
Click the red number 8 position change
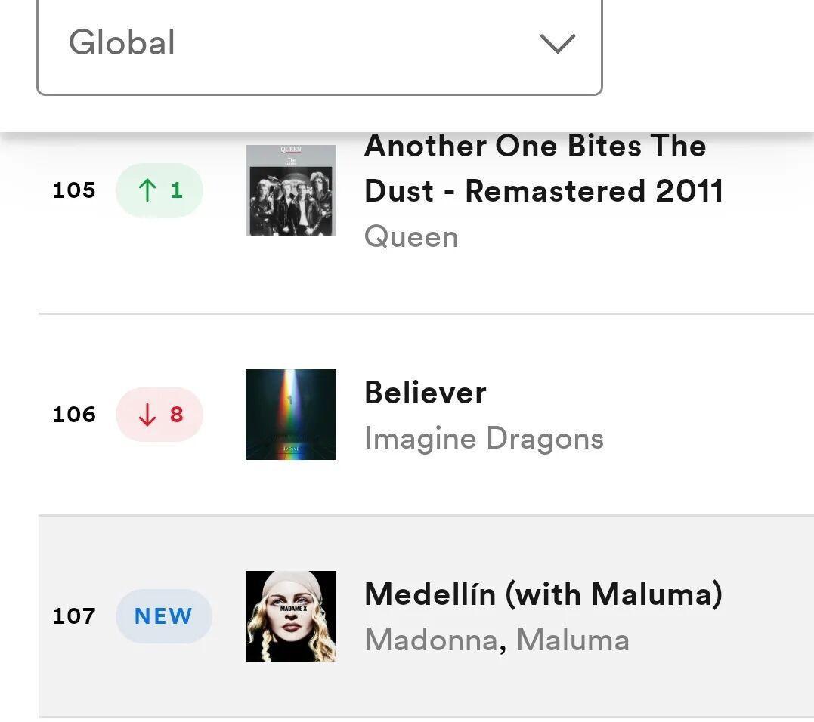point(176,415)
